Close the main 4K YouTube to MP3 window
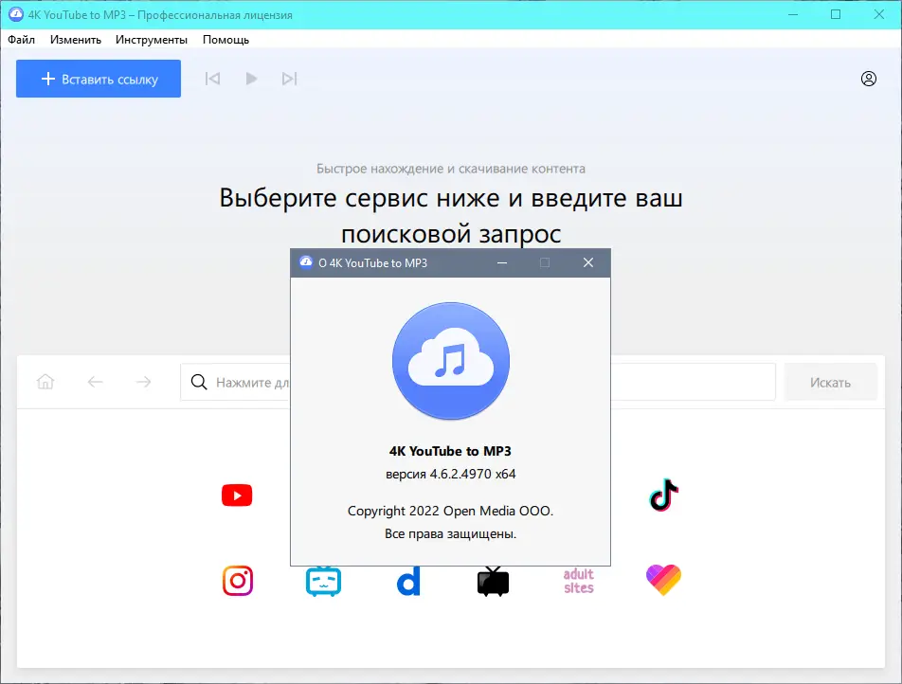 click(x=879, y=14)
